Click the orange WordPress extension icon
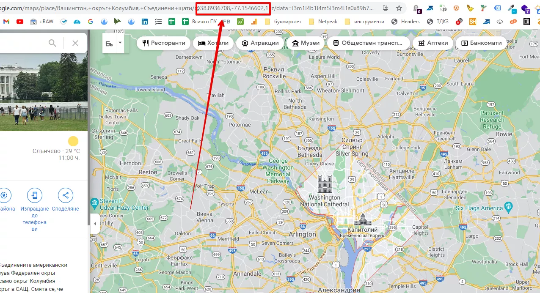This screenshot has width=540, height=293. [x=457, y=8]
